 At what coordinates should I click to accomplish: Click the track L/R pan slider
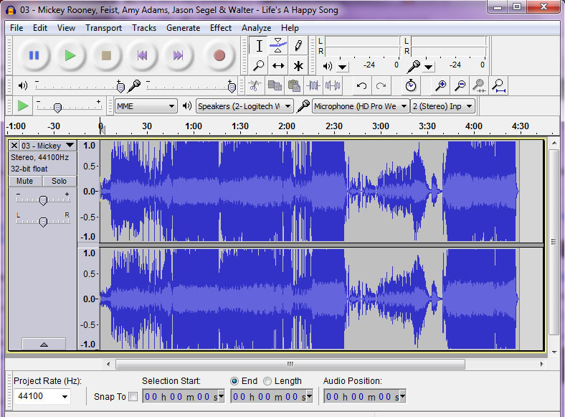coord(43,221)
